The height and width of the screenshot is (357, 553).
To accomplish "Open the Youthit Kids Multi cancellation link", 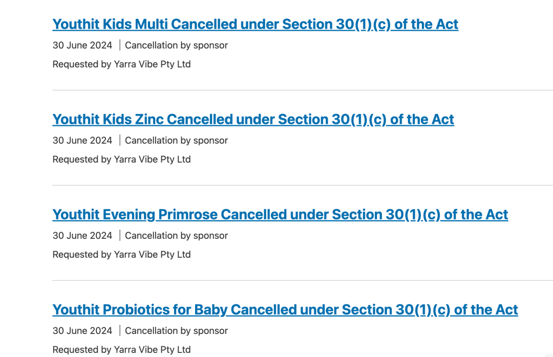I will pyautogui.click(x=255, y=24).
